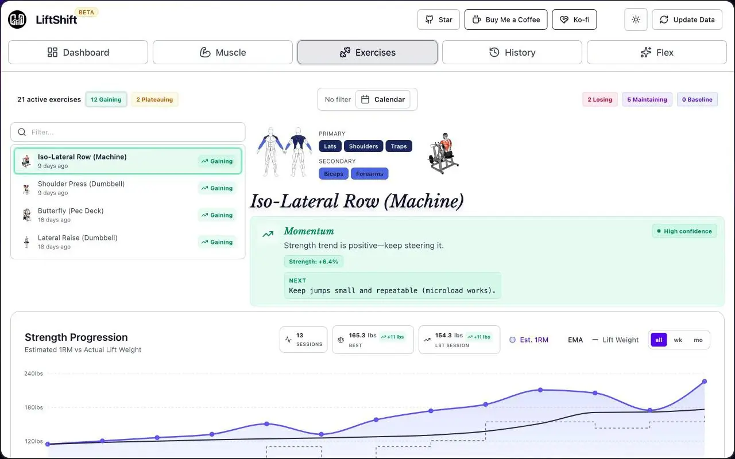The image size is (735, 459).
Task: Open the Ko-fi support link
Action: pyautogui.click(x=574, y=20)
